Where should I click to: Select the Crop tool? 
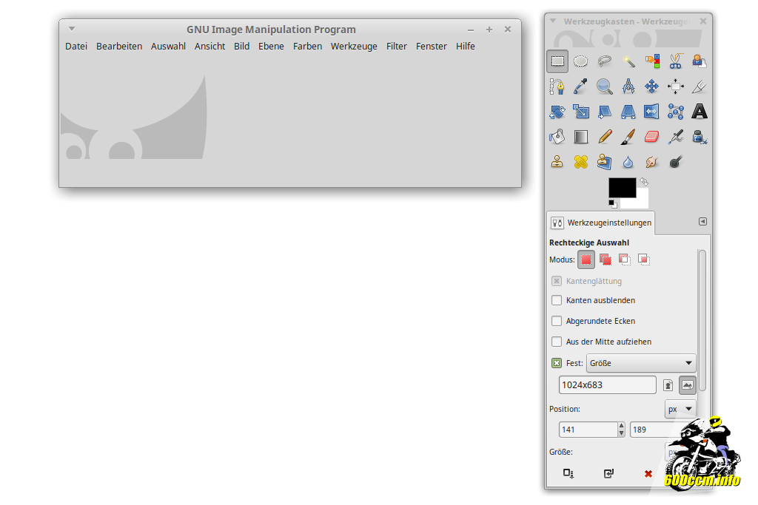click(699, 87)
